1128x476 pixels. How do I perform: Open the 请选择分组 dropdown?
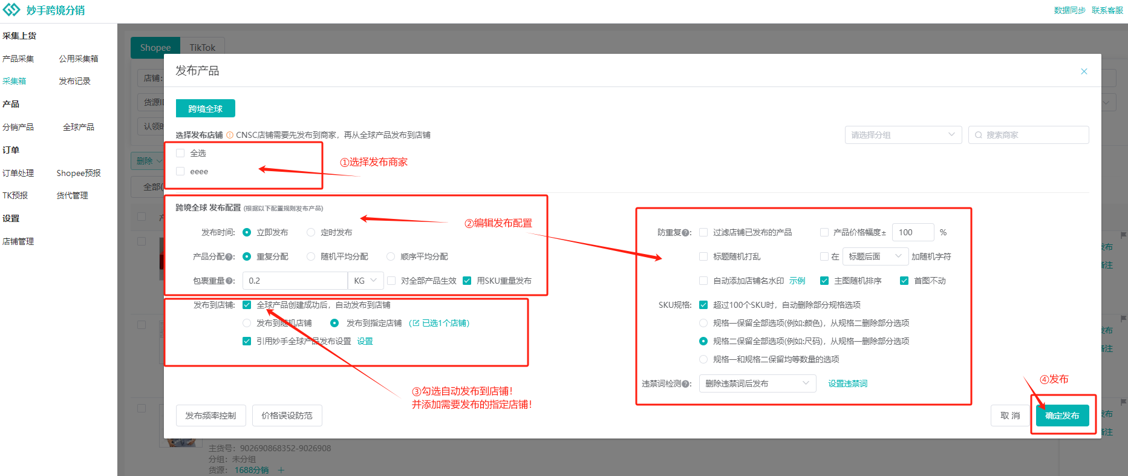903,135
